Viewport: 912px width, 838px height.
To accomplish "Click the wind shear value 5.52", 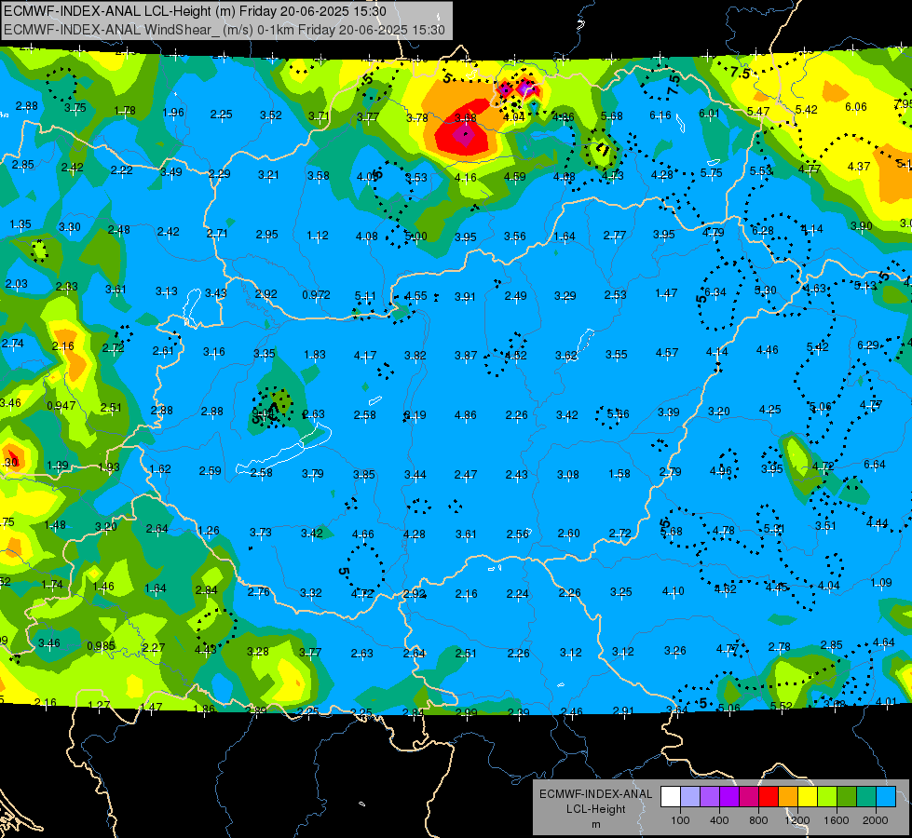I will click(x=782, y=706).
